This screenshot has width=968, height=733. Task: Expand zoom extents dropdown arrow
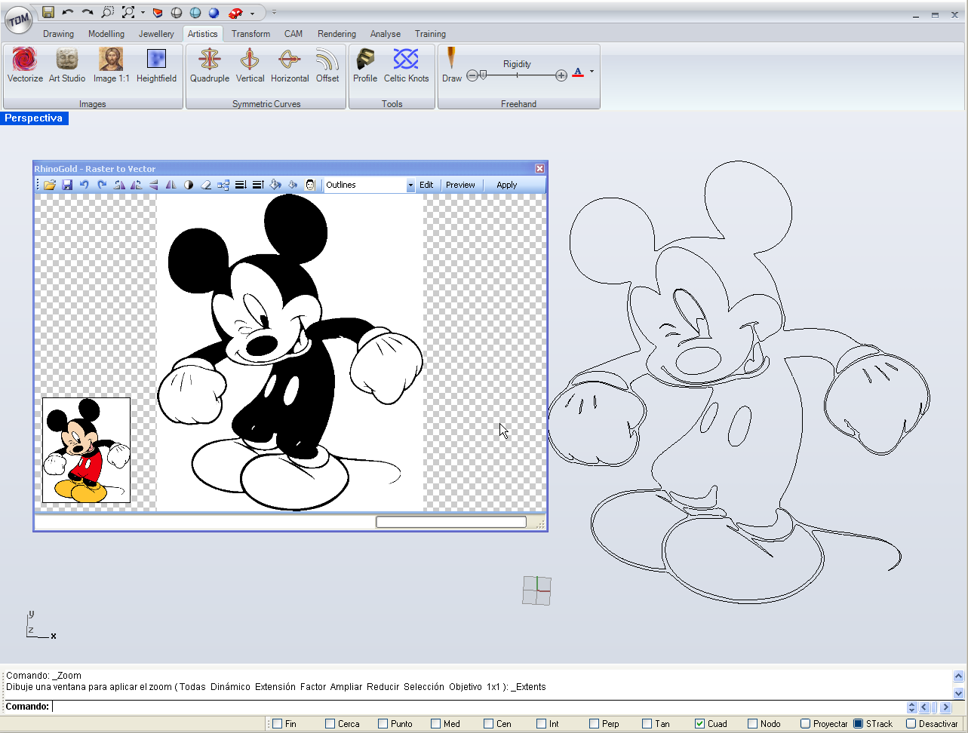[x=143, y=13]
